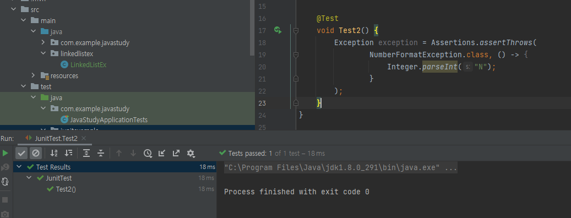571x218 pixels.
Task: Click the parseInt method call
Action: click(439, 67)
